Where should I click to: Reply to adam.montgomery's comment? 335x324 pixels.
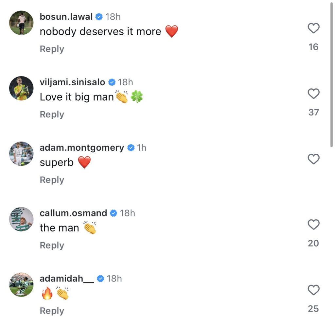52,180
